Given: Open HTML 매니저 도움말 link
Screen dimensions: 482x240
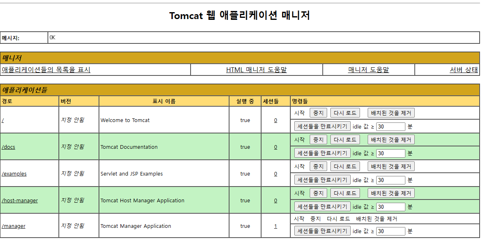Looking at the screenshot, I should (x=256, y=70).
